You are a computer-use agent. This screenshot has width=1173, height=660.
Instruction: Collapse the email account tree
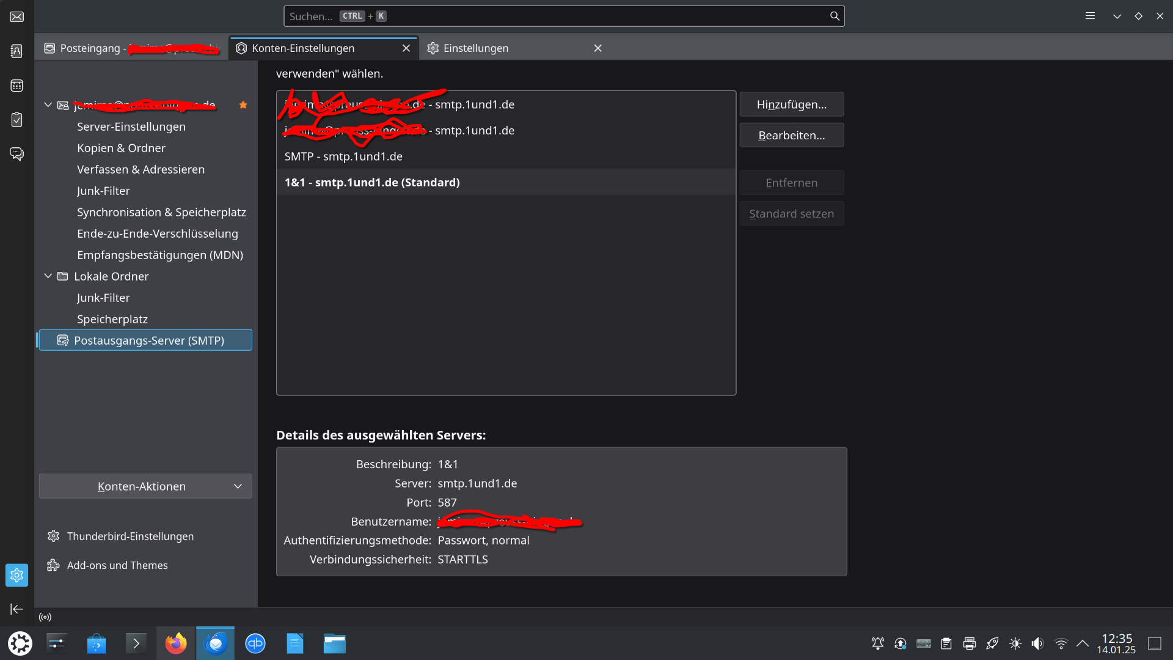[x=48, y=105]
